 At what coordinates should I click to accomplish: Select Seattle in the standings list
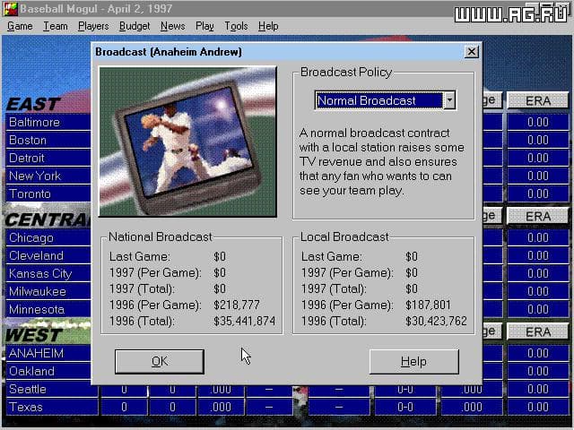(52, 389)
